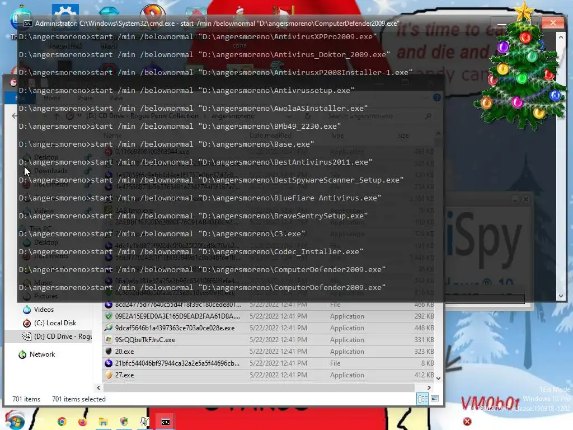The image size is (573, 430).
Task: Click the Application type cell of 27.exe
Action: point(347,375)
